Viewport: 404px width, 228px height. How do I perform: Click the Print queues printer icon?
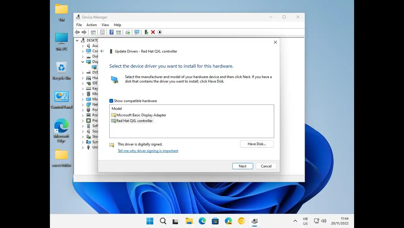pos(88,115)
